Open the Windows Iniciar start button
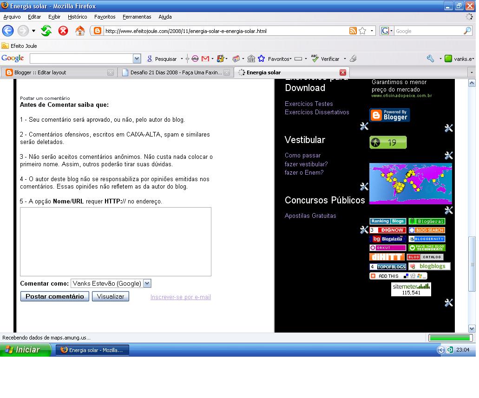The height and width of the screenshot is (398, 479). pos(26,350)
